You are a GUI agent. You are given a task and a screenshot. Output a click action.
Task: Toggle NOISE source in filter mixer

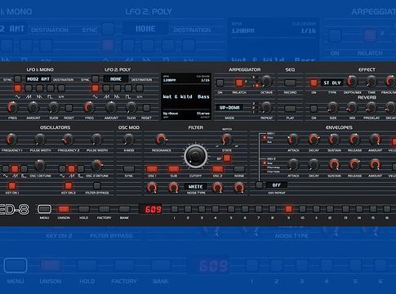pos(239,169)
